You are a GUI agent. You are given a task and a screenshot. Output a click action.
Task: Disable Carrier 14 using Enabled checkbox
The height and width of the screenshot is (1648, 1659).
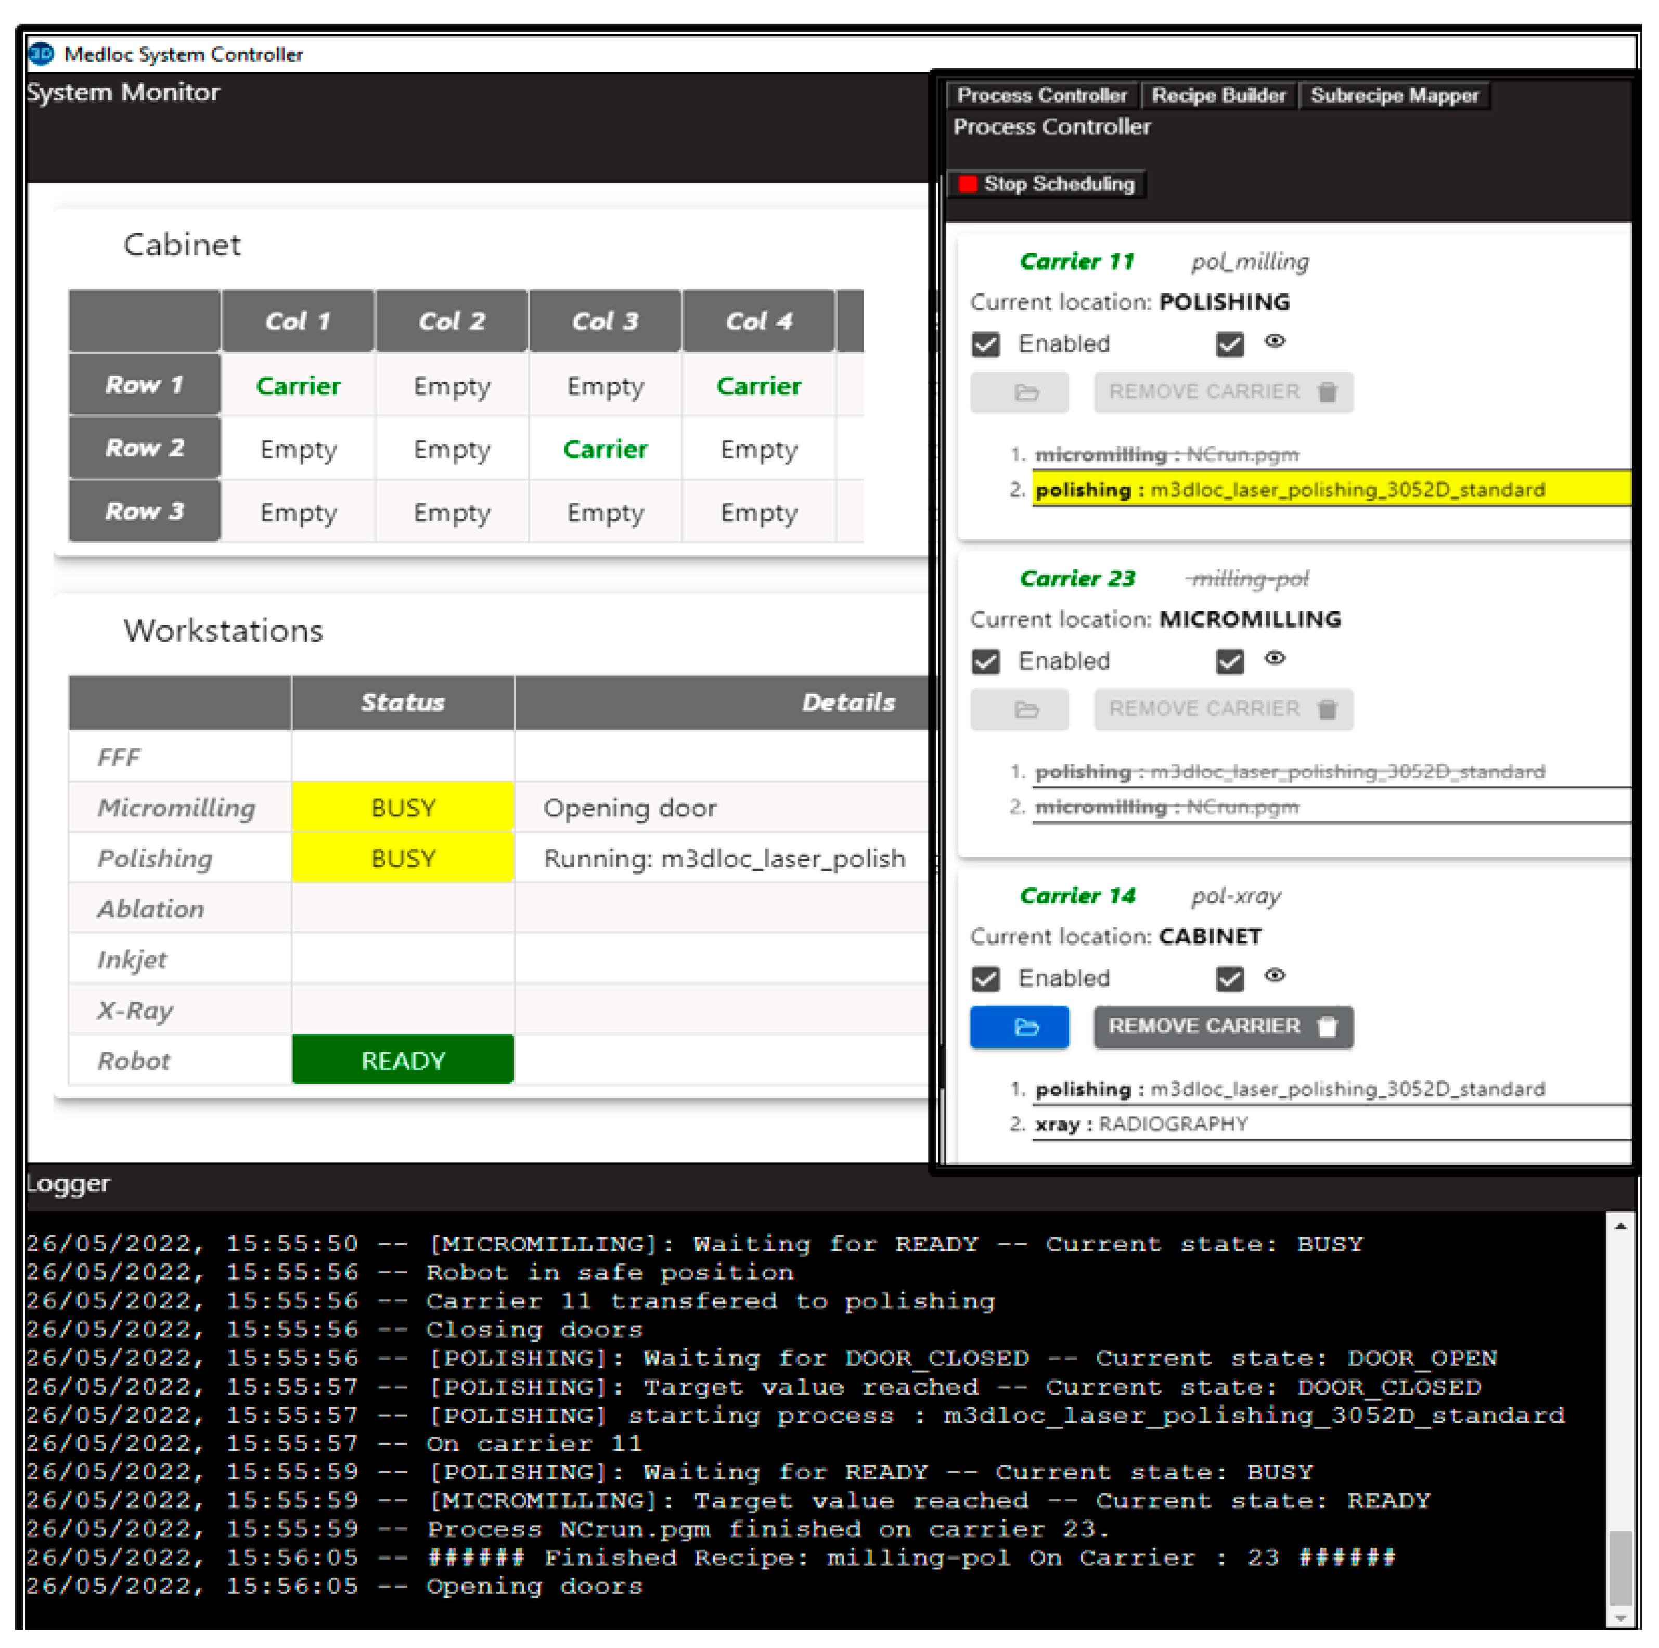(x=986, y=978)
